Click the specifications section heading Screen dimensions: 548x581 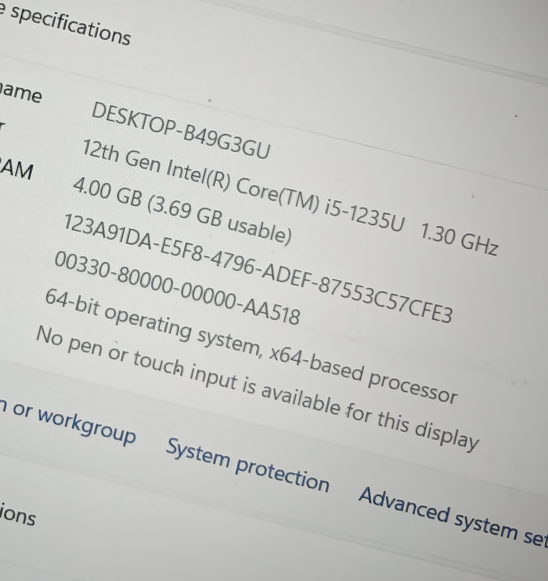coord(65,24)
